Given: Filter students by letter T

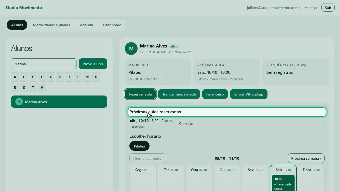Looking at the screenshot, I should pos(33,88).
